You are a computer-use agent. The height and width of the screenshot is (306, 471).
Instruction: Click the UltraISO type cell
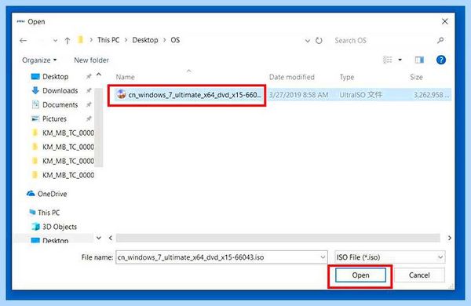(361, 95)
